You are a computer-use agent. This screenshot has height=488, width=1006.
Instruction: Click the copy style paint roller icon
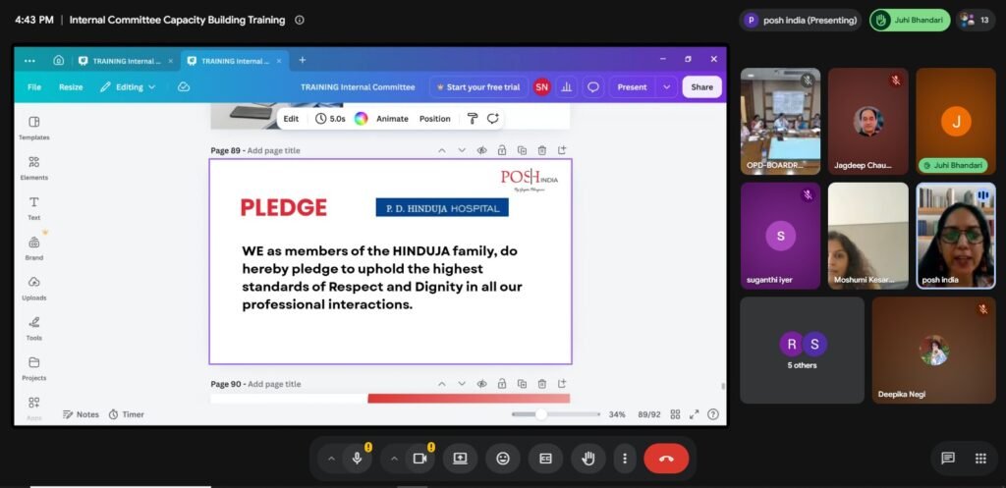click(473, 119)
